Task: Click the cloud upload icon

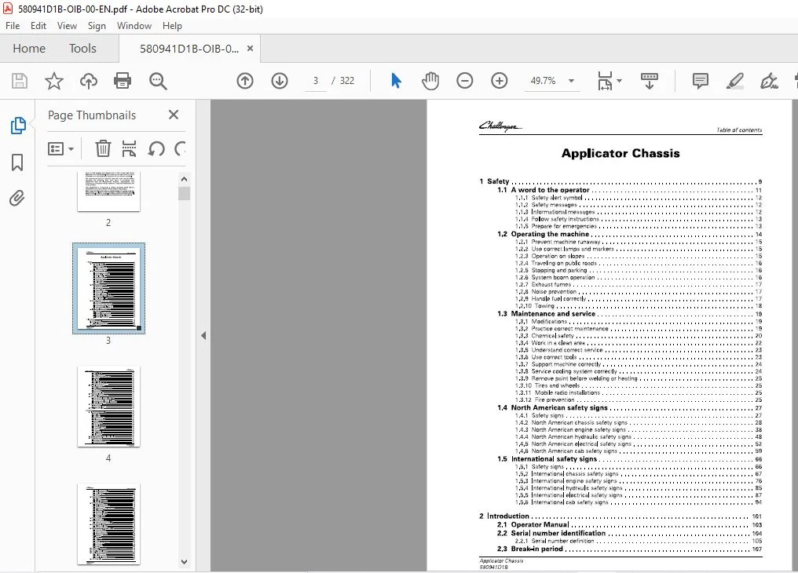Action: (89, 81)
